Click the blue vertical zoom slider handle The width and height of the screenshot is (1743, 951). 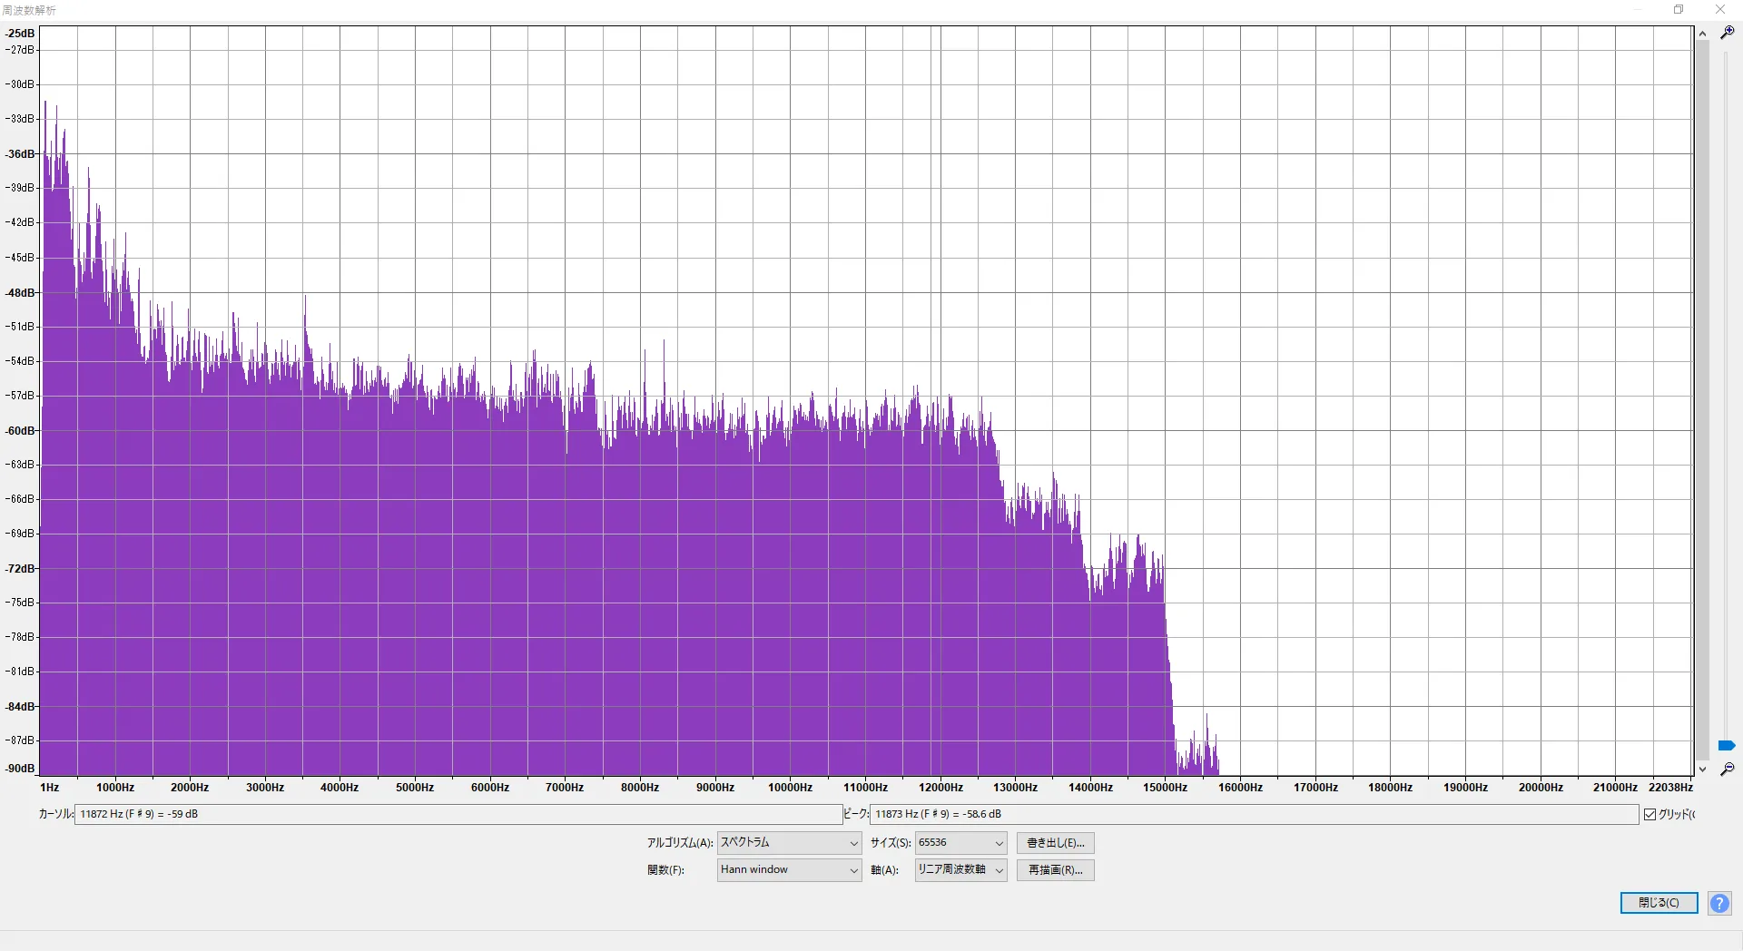click(x=1727, y=746)
